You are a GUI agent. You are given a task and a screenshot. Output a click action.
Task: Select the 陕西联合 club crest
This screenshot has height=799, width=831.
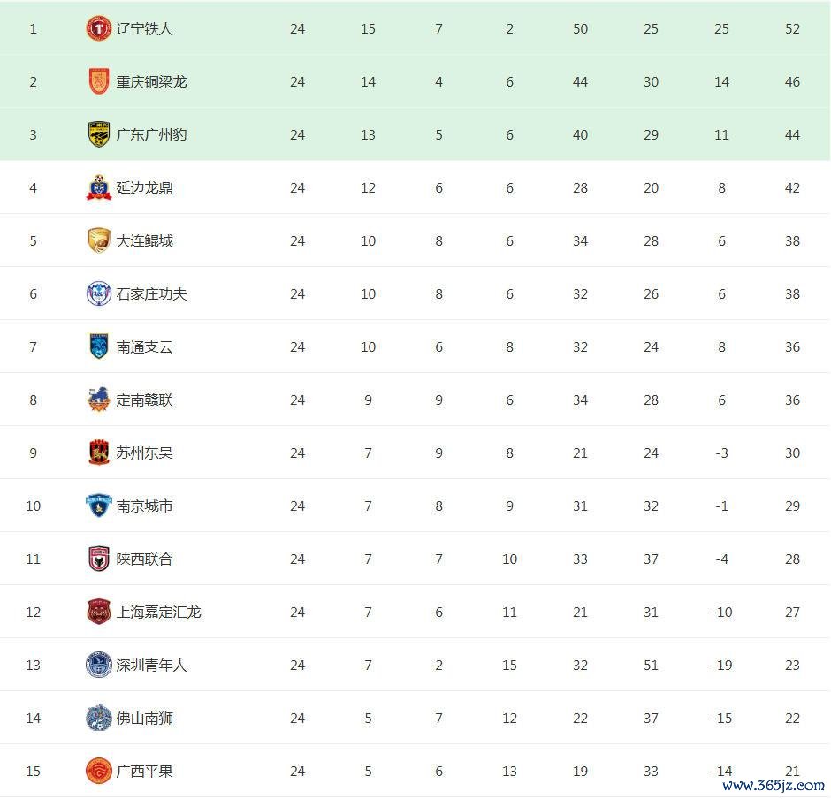tap(98, 559)
